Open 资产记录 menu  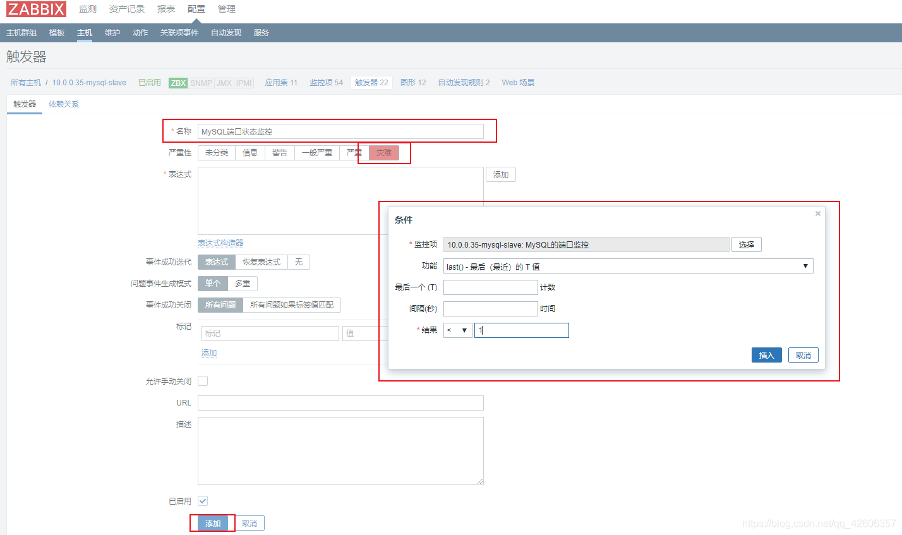pos(127,9)
